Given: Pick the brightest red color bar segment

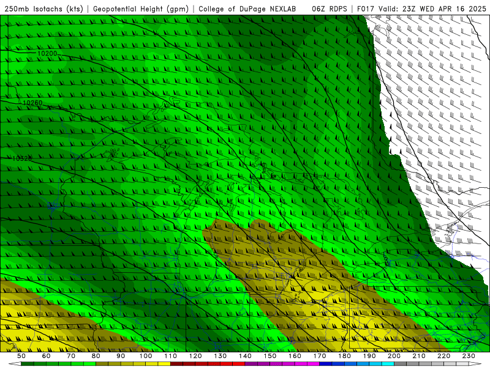Looking at the screenshot, I should coord(239,363).
